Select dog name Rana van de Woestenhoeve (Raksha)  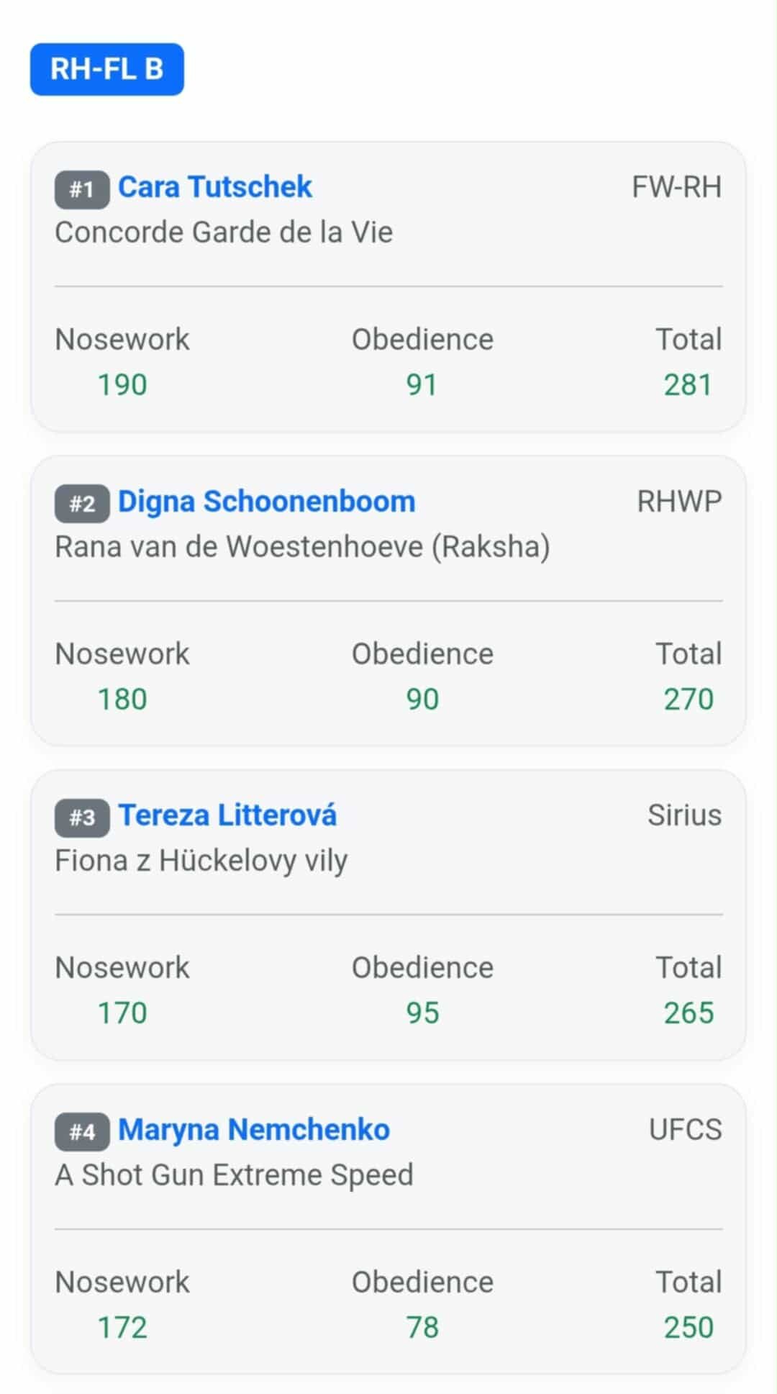(x=302, y=547)
